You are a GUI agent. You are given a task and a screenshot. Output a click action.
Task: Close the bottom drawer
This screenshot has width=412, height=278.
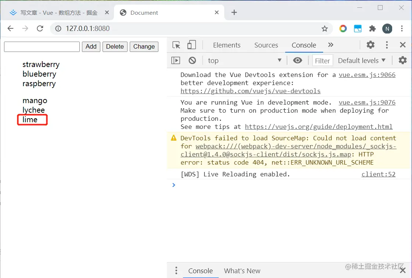pyautogui.click(x=402, y=271)
